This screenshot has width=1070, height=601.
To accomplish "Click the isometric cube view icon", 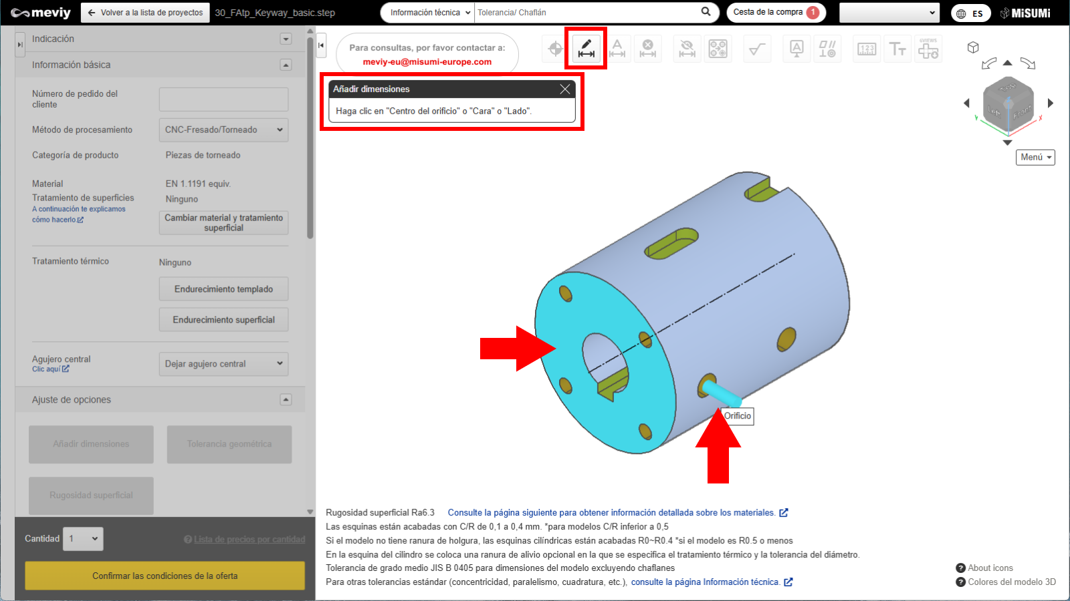I will tap(973, 47).
